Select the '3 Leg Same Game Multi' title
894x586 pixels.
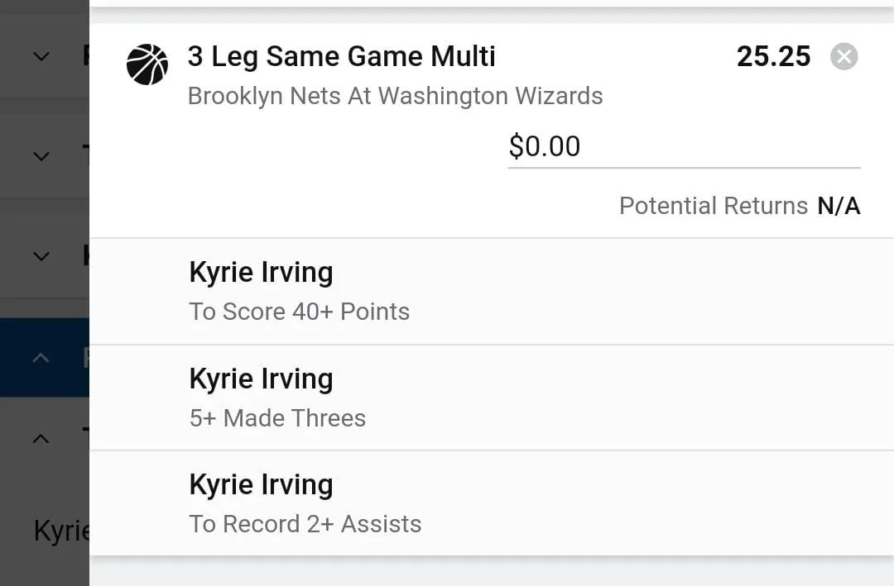click(x=341, y=56)
